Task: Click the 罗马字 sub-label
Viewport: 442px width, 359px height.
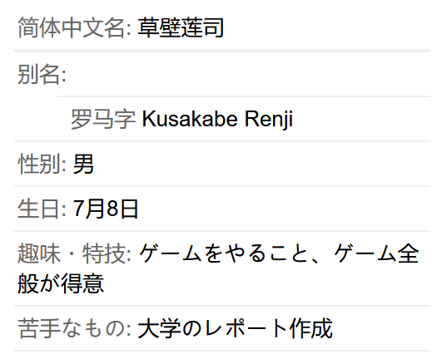Action: (x=103, y=119)
